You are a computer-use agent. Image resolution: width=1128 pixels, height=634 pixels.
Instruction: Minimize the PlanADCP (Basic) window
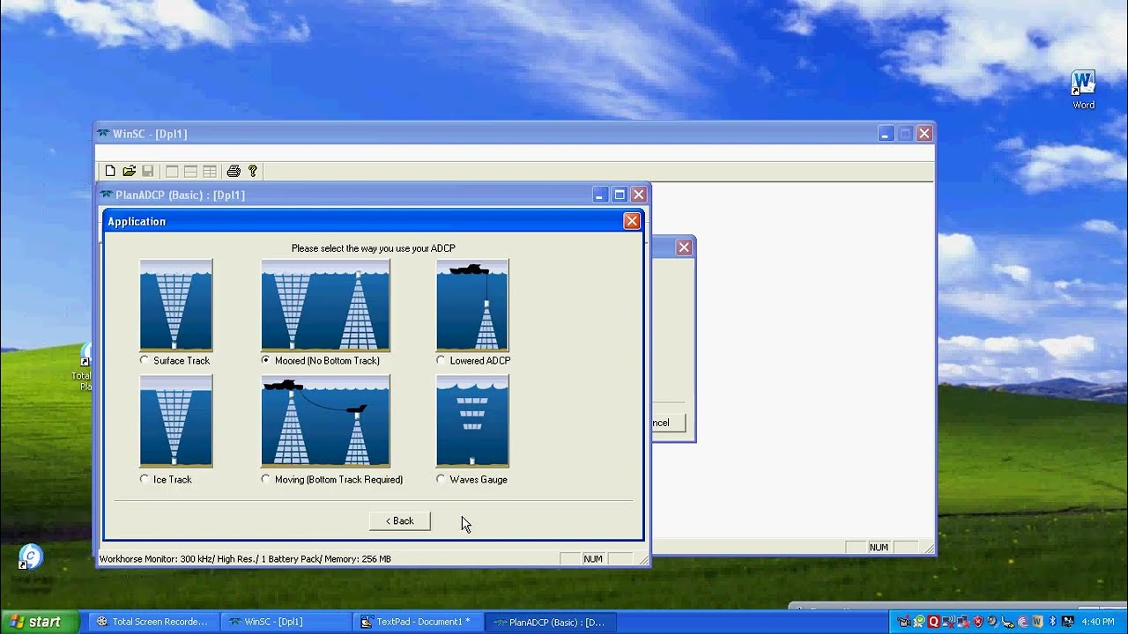(x=600, y=195)
